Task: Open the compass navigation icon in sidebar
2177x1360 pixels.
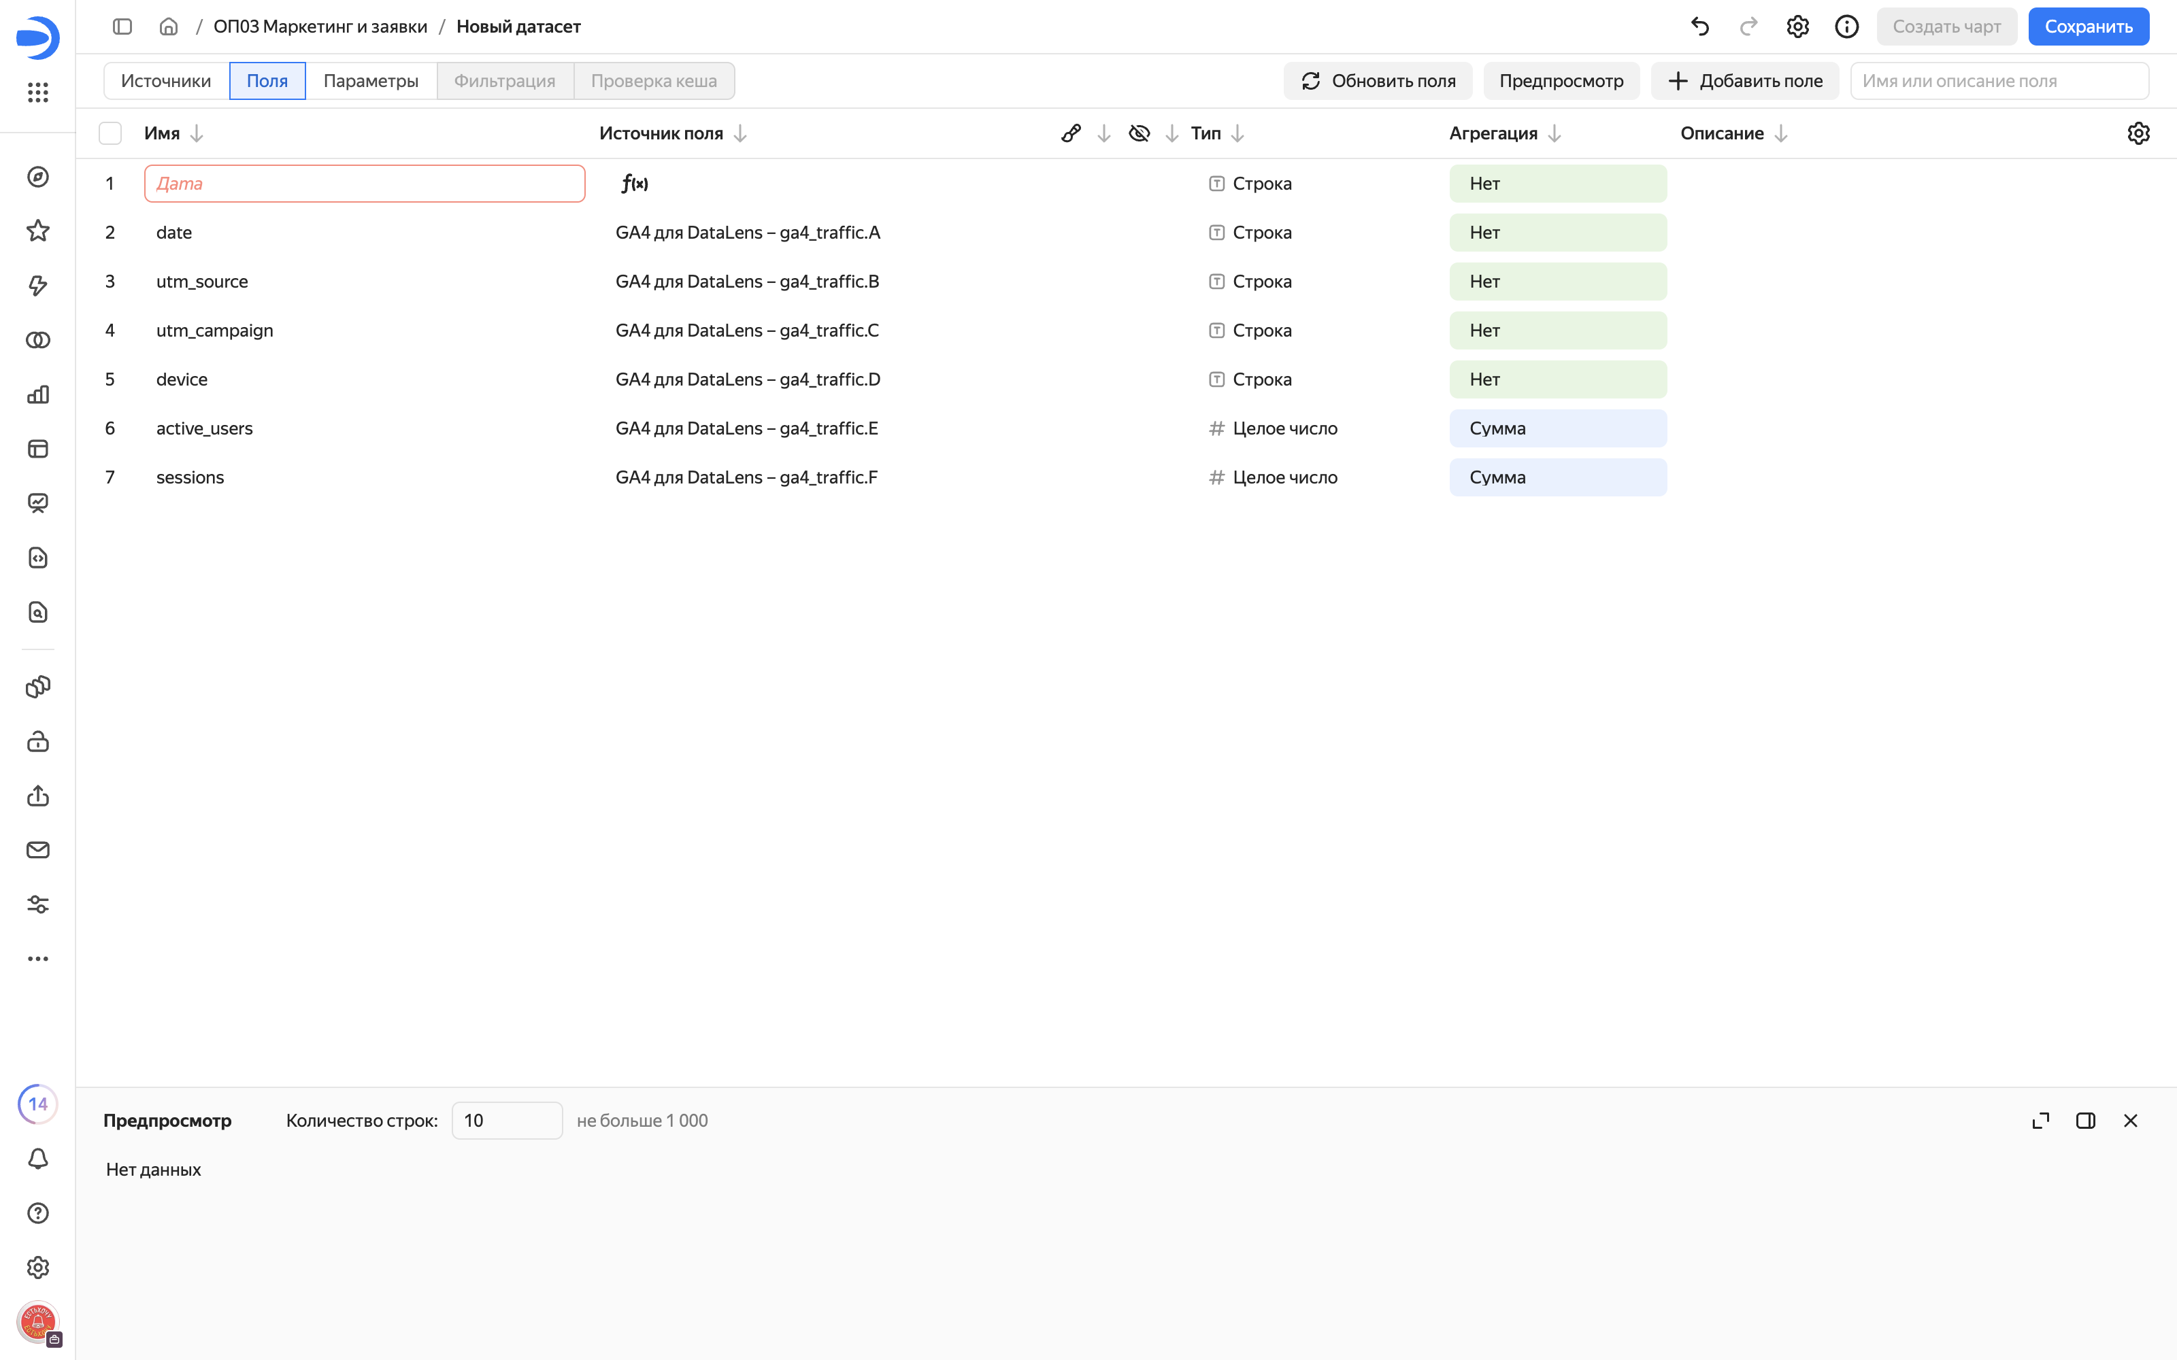Action: [x=38, y=177]
